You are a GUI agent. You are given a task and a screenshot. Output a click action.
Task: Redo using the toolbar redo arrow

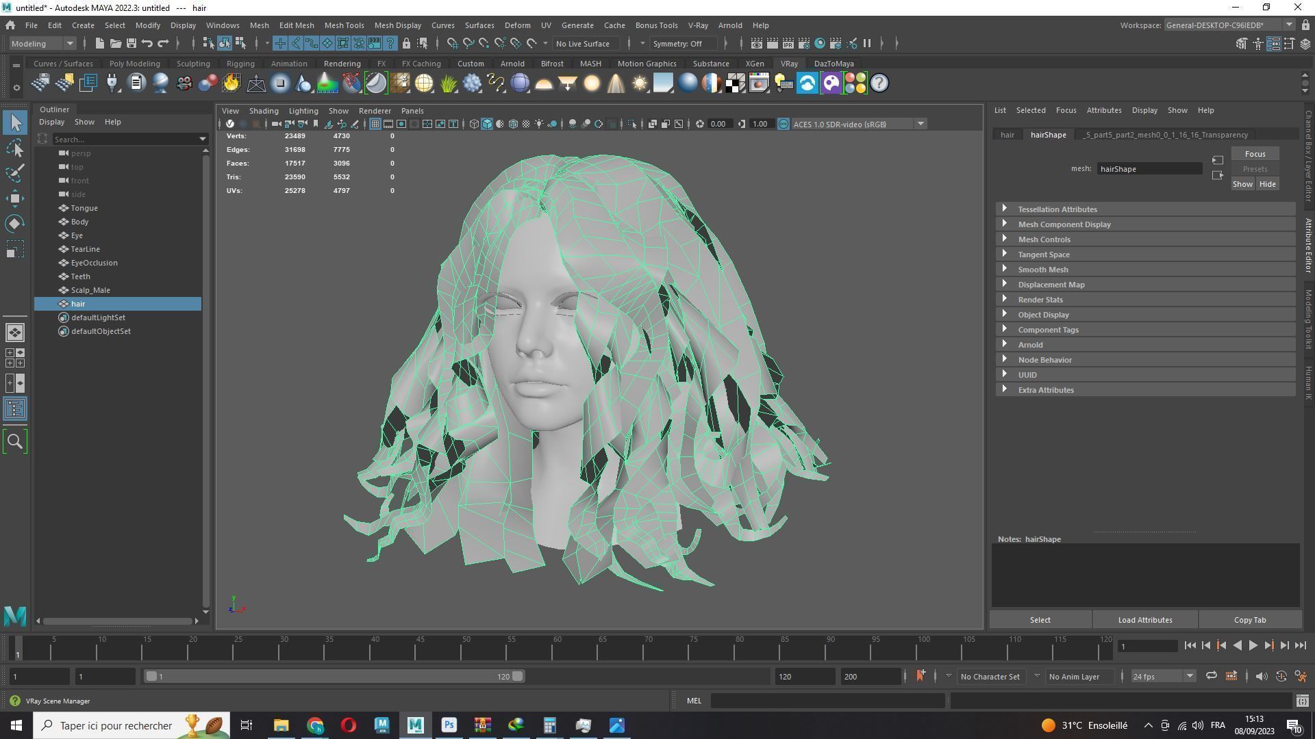coord(163,44)
